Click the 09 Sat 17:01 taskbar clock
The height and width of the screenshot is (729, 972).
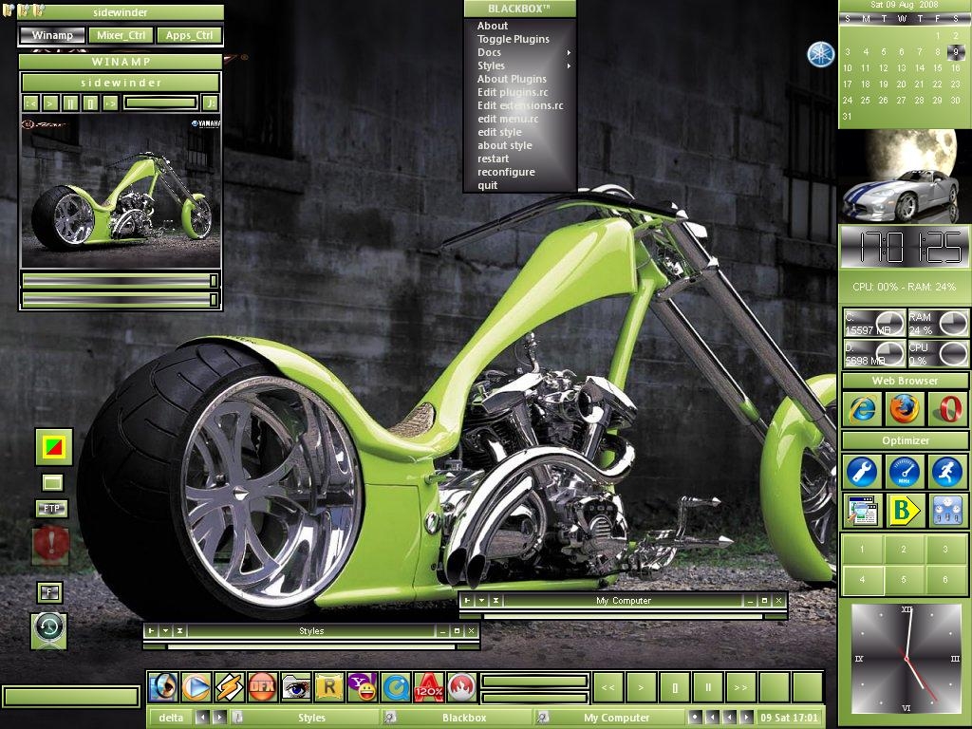click(x=789, y=718)
